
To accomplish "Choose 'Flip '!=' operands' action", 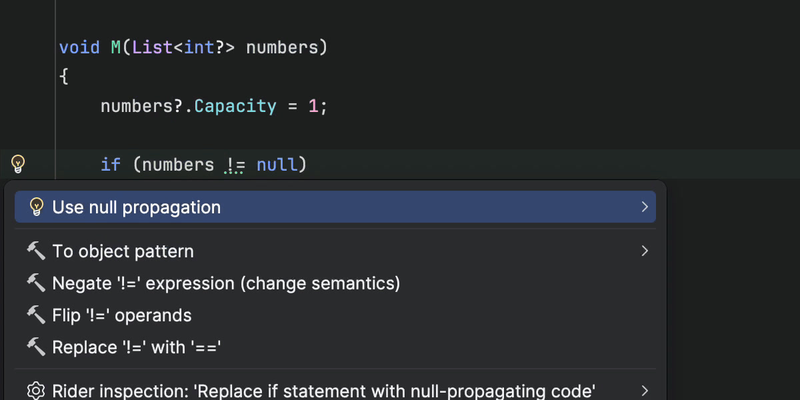I will [x=122, y=315].
